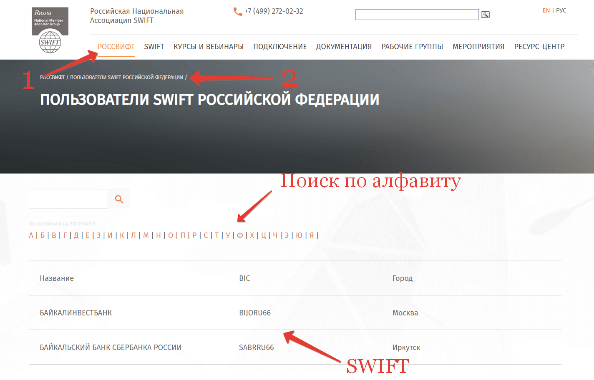Click the date note 'по состоянию на 2020/04/13'
This screenshot has height=380, width=594.
tap(62, 224)
